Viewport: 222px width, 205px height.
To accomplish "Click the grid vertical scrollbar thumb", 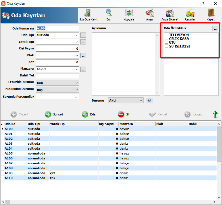I will [219, 144].
